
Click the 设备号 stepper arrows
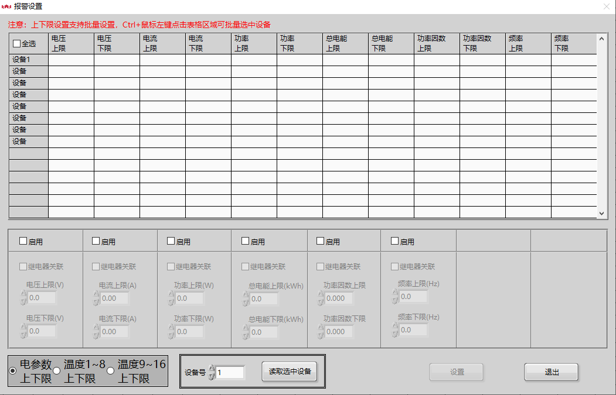[212, 372]
